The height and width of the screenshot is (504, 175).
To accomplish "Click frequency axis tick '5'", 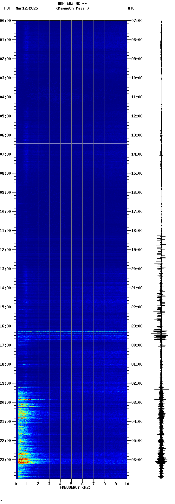I will click(71, 484).
